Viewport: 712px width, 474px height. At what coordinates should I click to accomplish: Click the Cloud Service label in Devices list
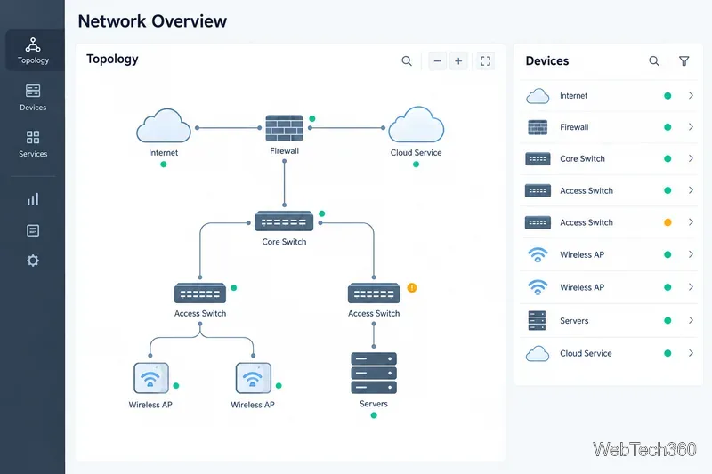point(586,353)
